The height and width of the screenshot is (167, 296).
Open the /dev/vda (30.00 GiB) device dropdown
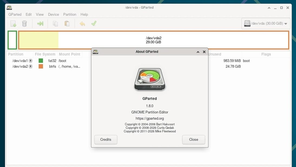[266, 24]
